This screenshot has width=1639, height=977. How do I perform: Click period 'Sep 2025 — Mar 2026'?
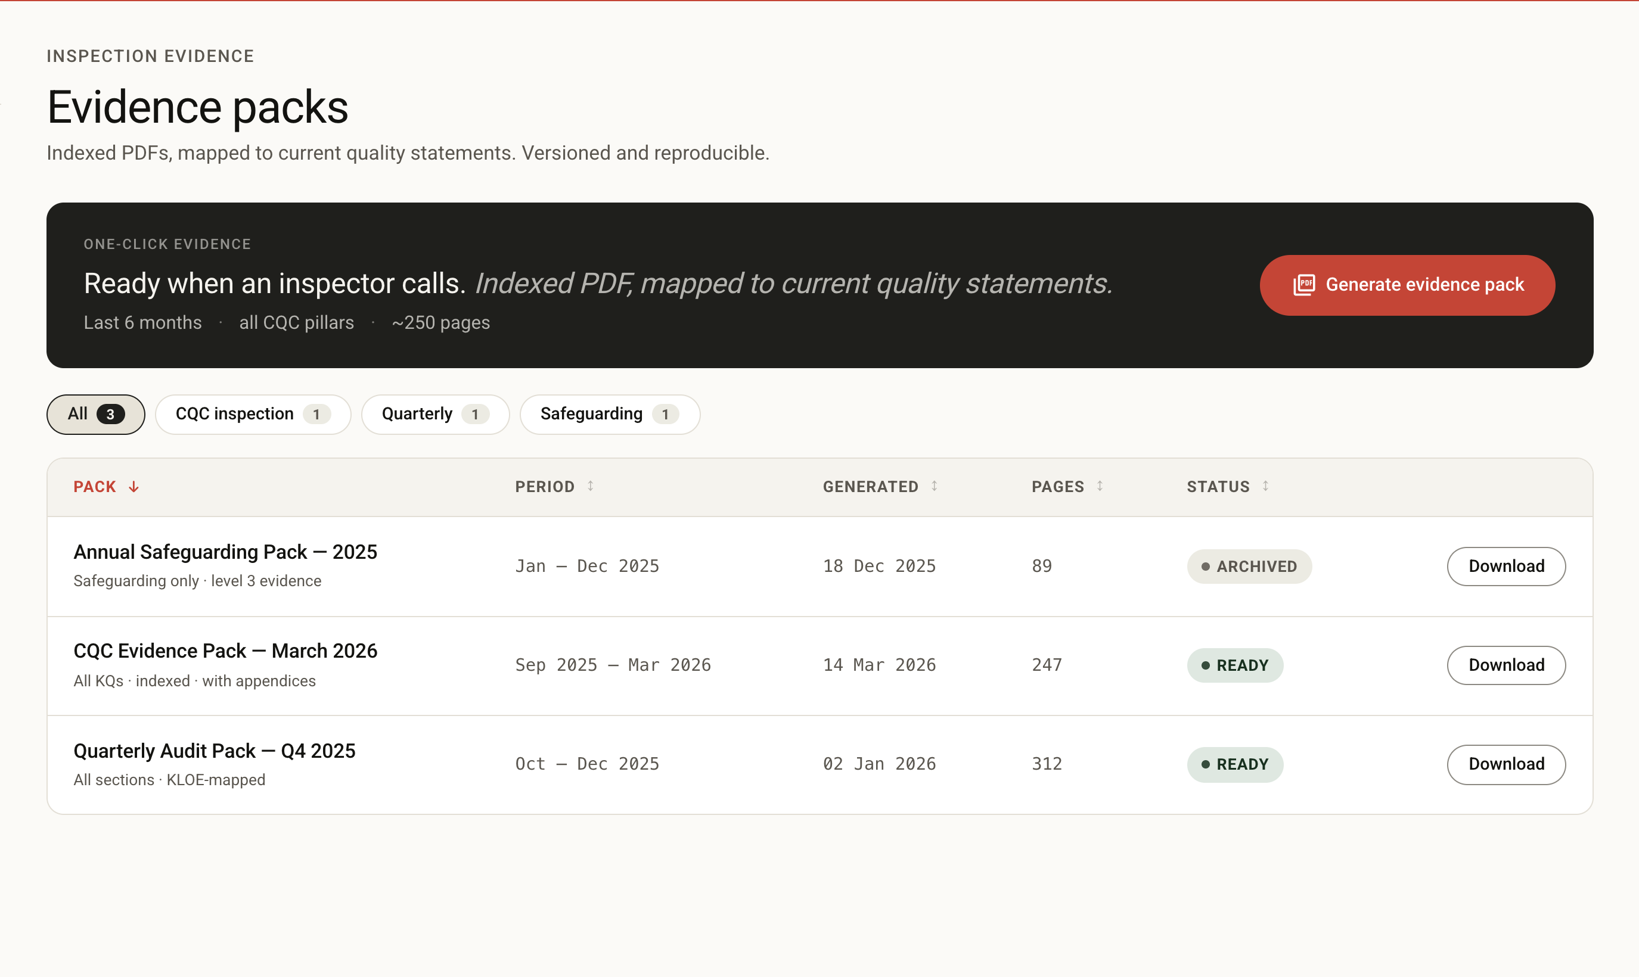click(x=613, y=665)
